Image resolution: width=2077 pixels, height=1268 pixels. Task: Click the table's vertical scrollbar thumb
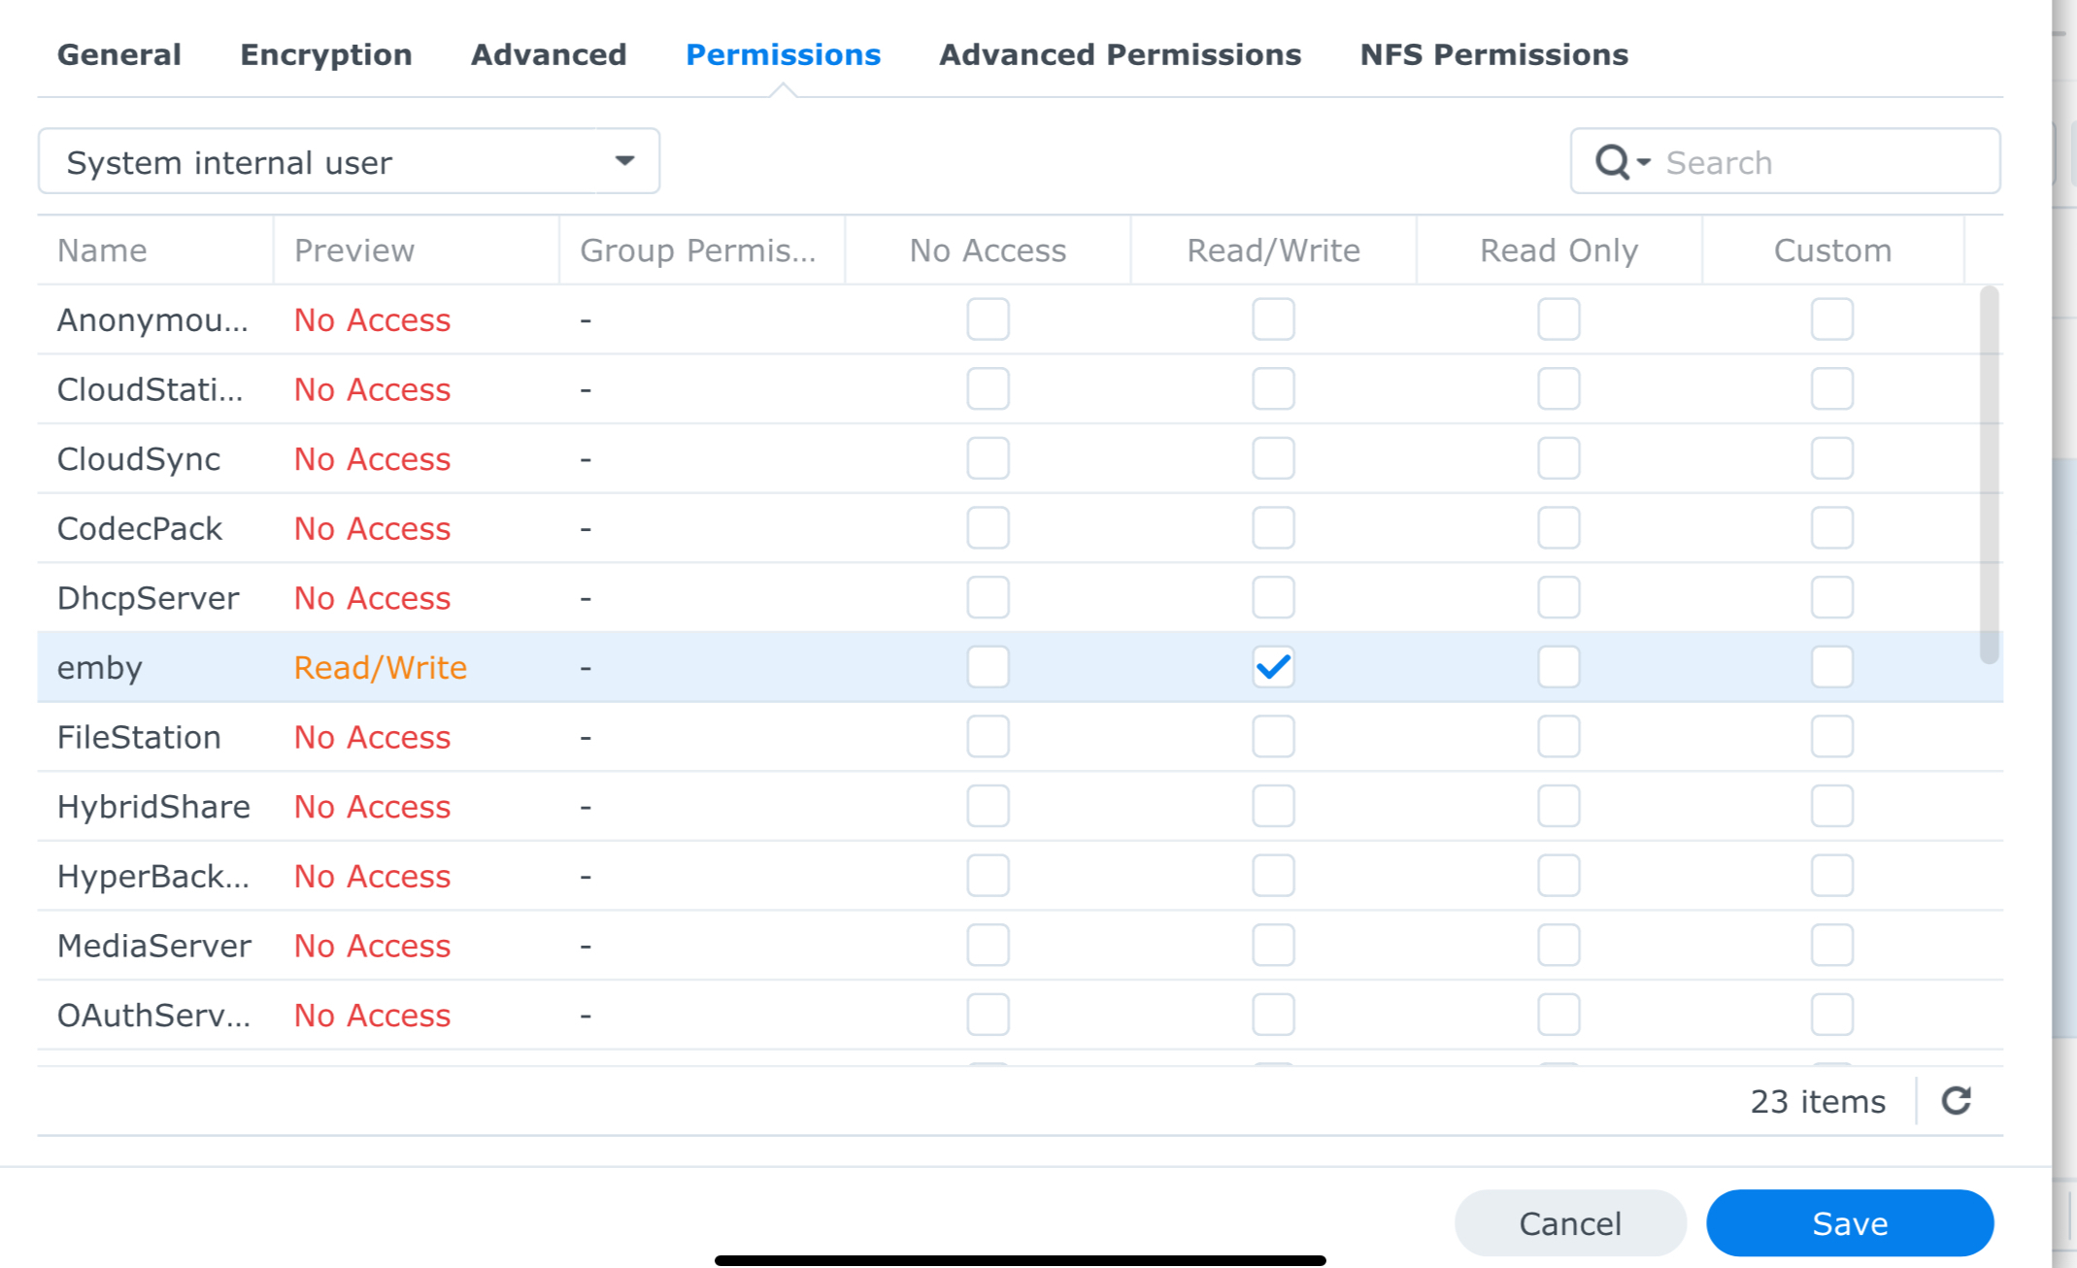tap(1989, 474)
